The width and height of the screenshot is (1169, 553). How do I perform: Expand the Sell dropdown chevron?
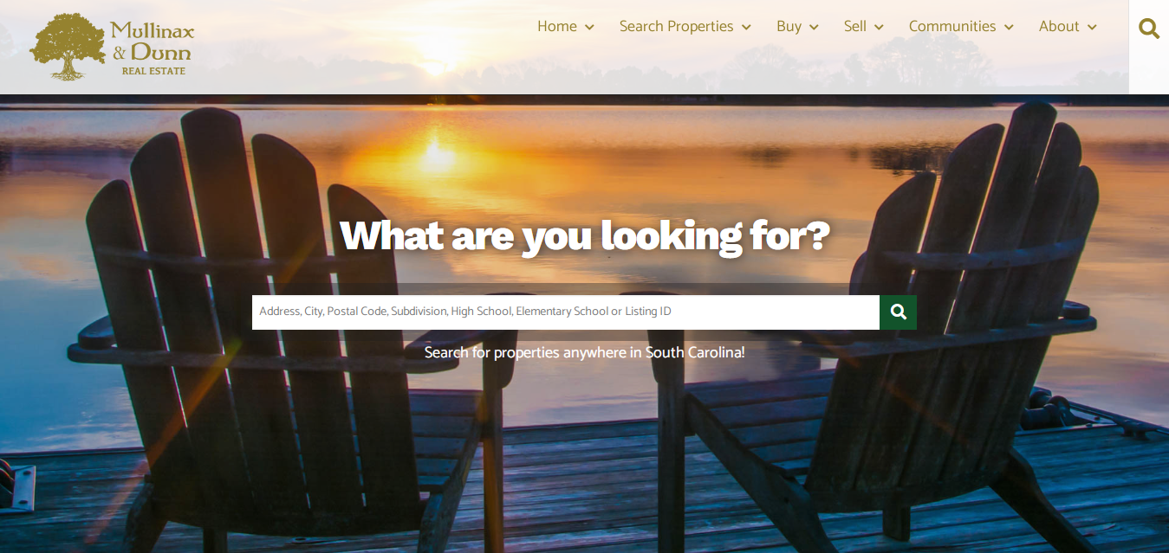[x=879, y=28]
